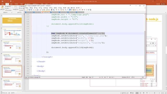Toggle Show all characters in Notepad++ toolbar

pyautogui.click(x=68, y=10)
